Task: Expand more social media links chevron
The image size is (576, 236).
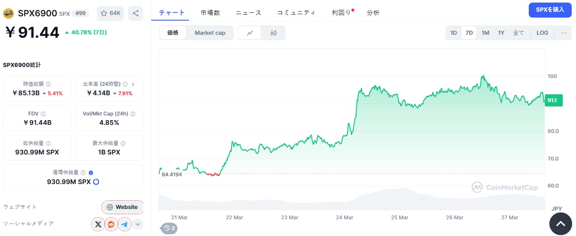Action: 137,224
